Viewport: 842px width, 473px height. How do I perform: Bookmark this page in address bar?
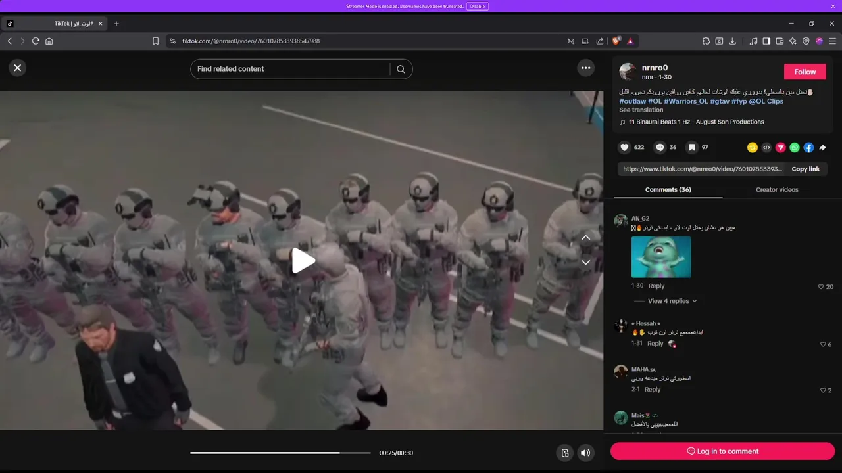point(155,41)
